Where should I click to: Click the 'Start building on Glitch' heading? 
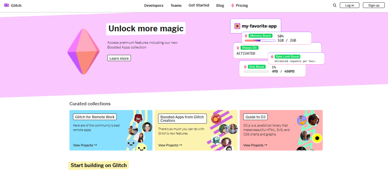click(99, 165)
